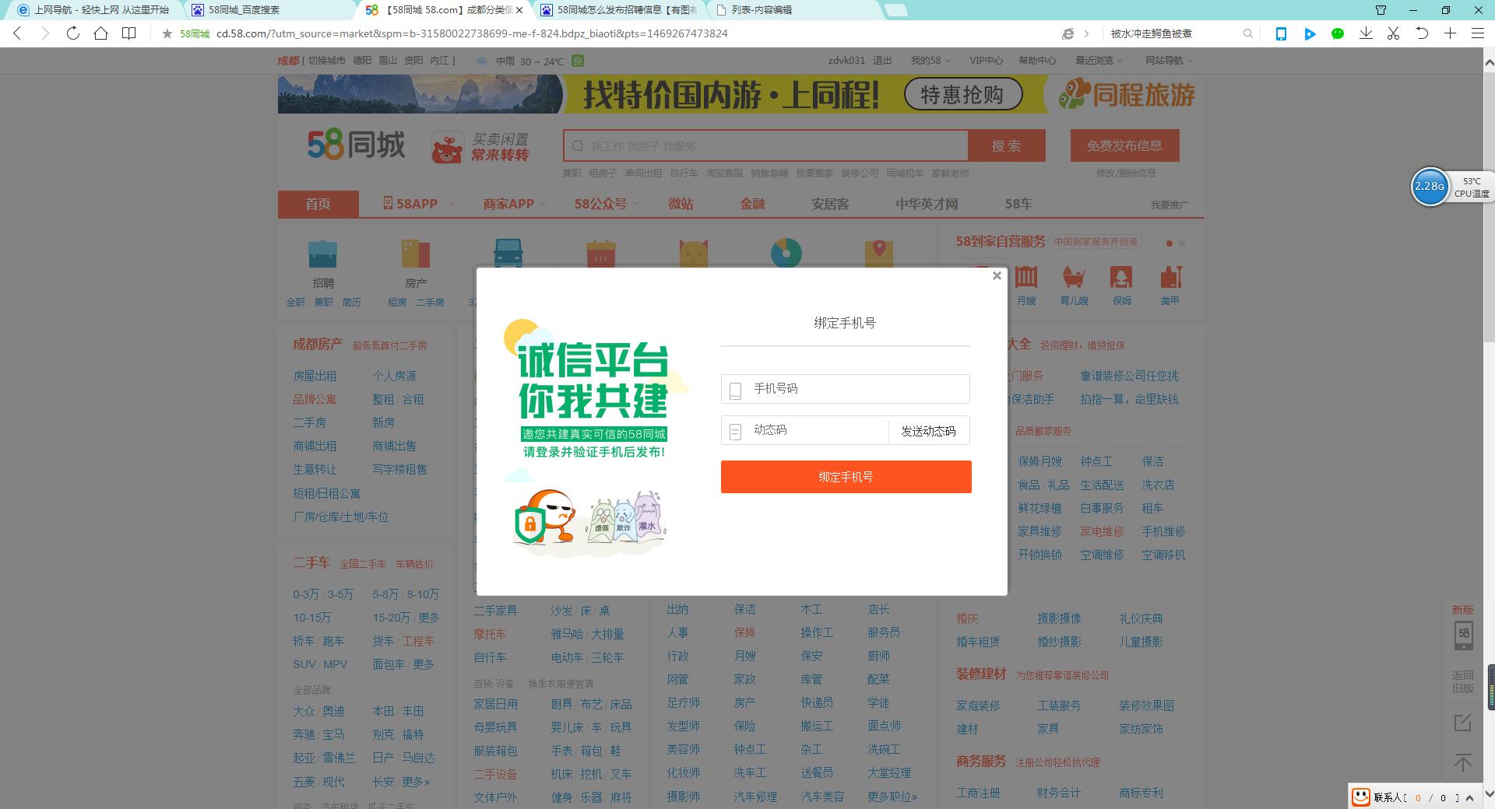Screen dimensions: 1495x809
Task: Open the 房屋出租 link
Action: tap(315, 376)
